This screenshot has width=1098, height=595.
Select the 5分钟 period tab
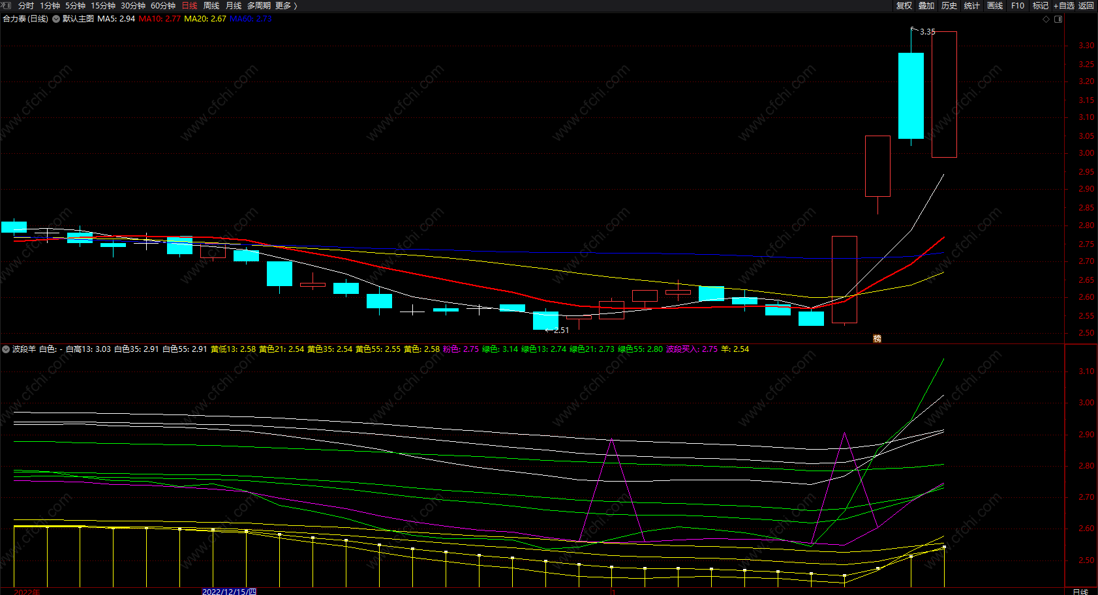[75, 5]
